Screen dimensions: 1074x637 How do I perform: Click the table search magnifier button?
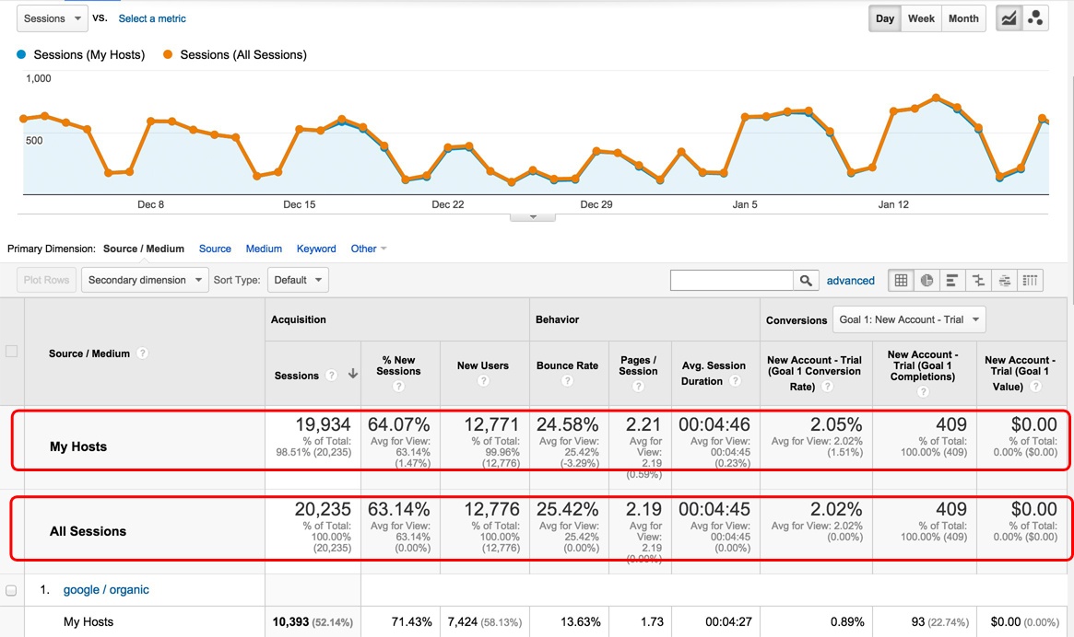[806, 281]
